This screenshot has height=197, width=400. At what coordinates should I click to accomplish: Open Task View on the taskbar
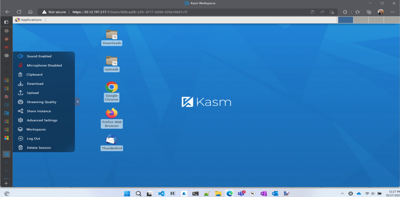click(x=150, y=193)
